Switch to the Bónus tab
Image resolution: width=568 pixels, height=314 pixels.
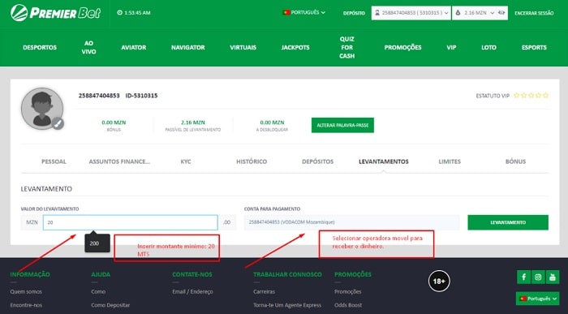point(515,161)
